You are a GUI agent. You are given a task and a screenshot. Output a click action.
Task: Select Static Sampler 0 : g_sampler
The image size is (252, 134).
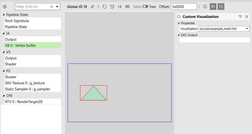[x=33, y=89]
